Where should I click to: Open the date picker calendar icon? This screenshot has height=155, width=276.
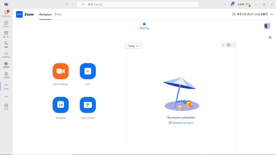pyautogui.click(x=228, y=45)
